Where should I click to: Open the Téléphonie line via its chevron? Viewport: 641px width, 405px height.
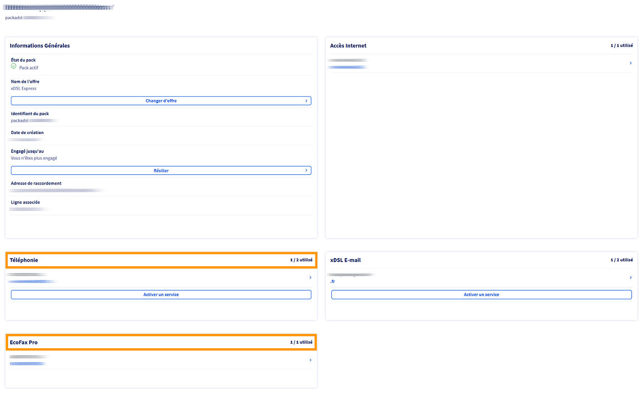click(310, 278)
